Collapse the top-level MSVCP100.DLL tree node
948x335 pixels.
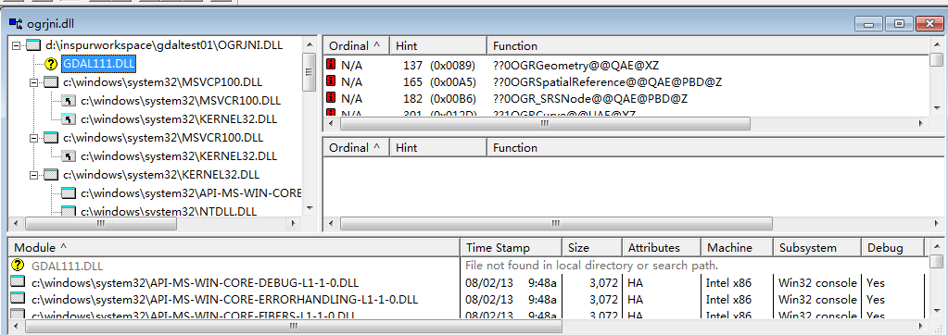tap(34, 82)
